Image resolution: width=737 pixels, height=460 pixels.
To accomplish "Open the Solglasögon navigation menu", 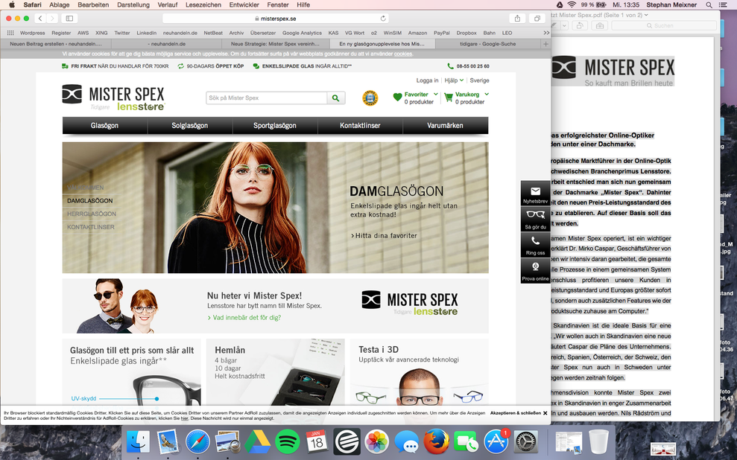I will [x=190, y=125].
